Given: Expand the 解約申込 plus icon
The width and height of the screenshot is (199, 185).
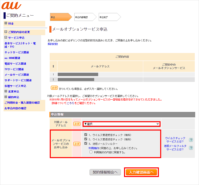Looking at the screenshot, I should [x=6, y=97].
